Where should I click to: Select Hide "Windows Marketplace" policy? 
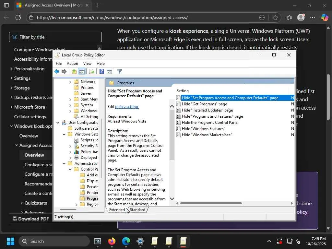coord(207,135)
